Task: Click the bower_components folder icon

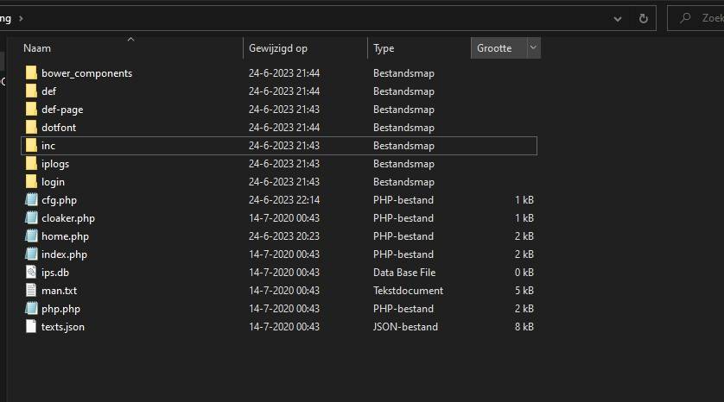Action: [x=32, y=73]
